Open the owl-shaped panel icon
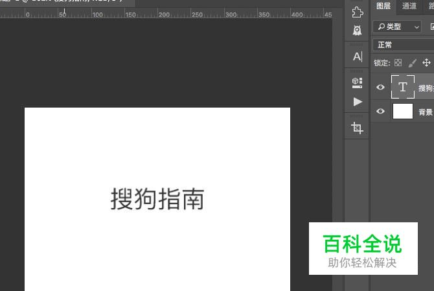The width and height of the screenshot is (434, 291). (358, 30)
